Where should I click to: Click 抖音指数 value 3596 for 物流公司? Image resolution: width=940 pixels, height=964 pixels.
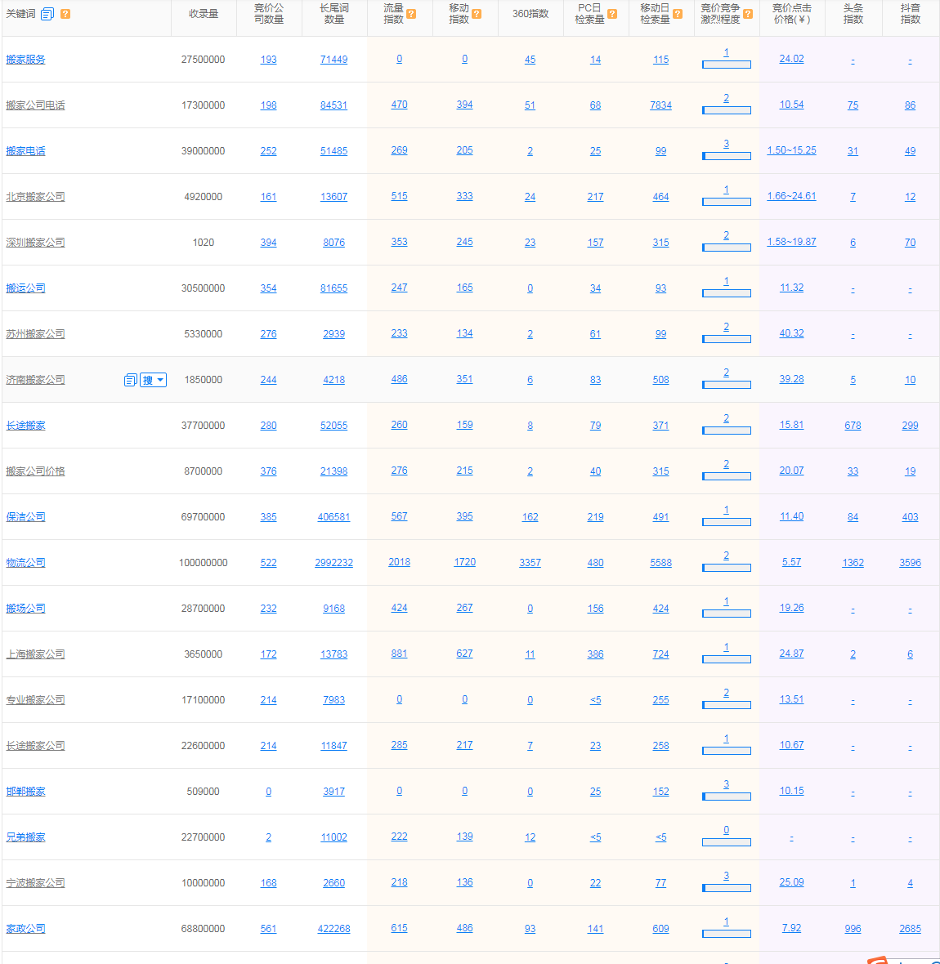(x=910, y=563)
